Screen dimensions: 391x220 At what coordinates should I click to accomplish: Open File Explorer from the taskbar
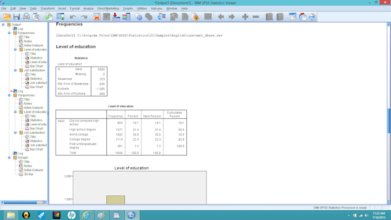coord(11,215)
